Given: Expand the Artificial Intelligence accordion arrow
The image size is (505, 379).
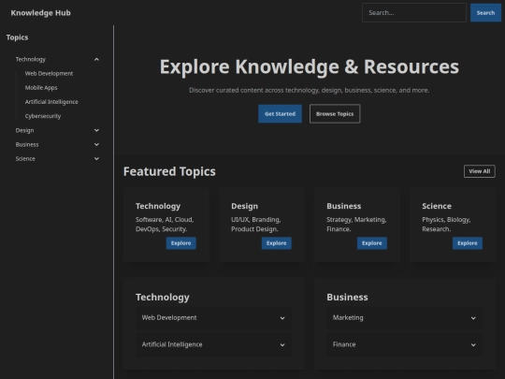Looking at the screenshot, I should click(282, 344).
